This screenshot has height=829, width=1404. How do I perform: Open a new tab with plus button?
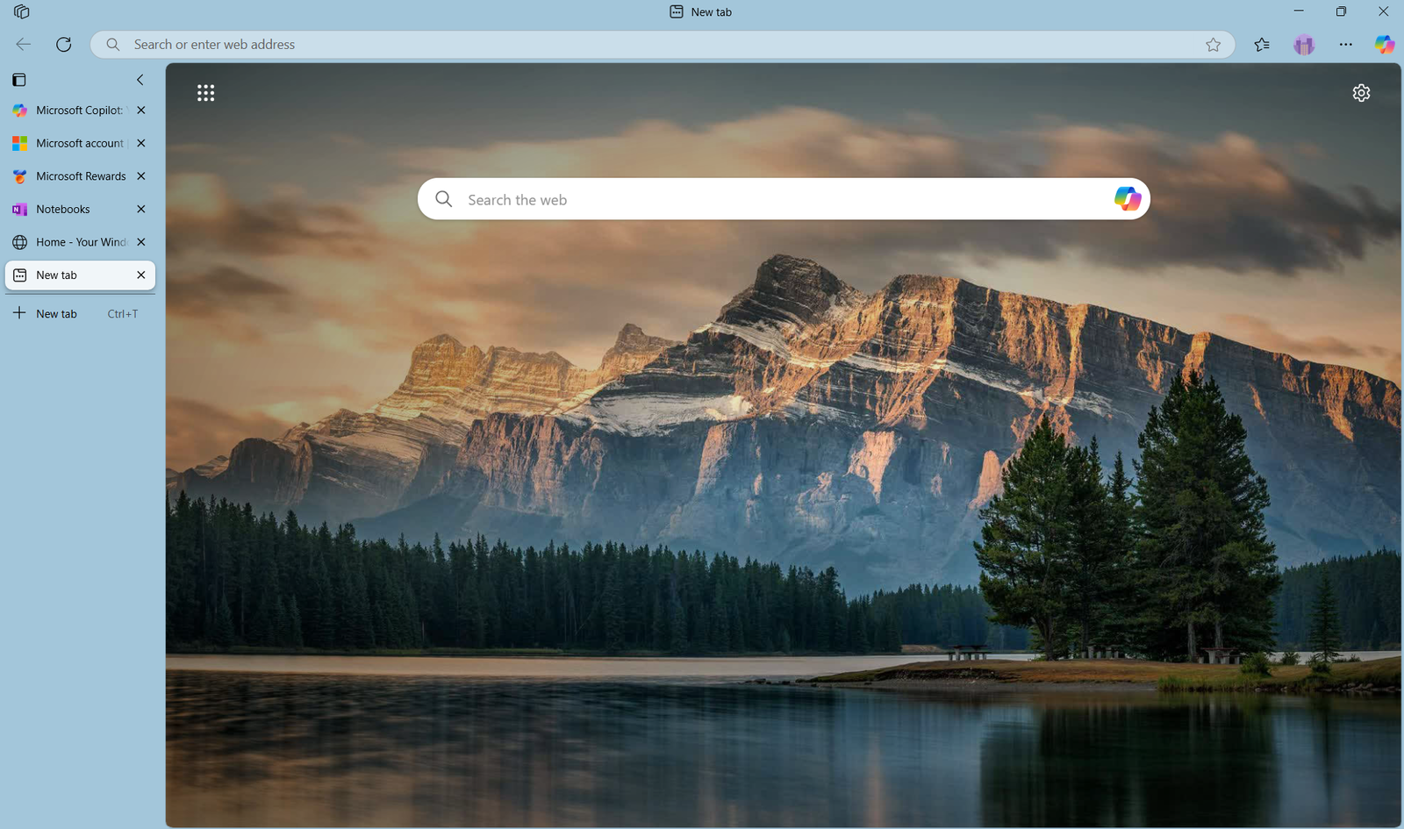coord(79,313)
